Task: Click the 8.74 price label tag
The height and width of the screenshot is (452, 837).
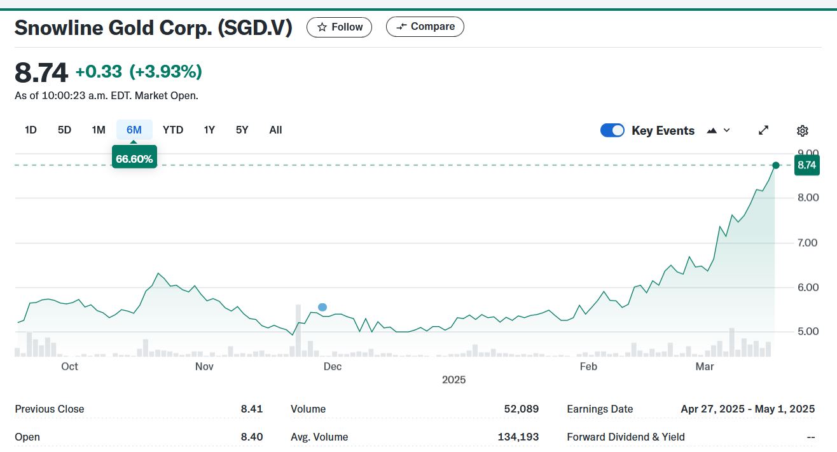Action: coord(806,165)
